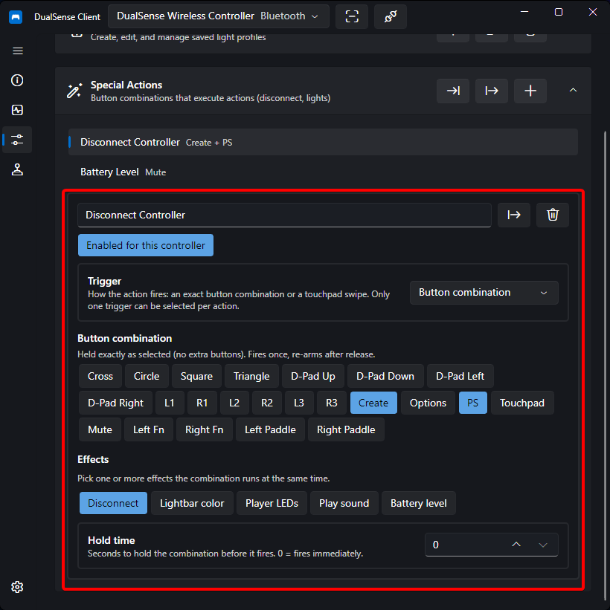Viewport: 610px width, 610px height.
Task: Toggle Enabled for this controller
Action: coord(146,245)
